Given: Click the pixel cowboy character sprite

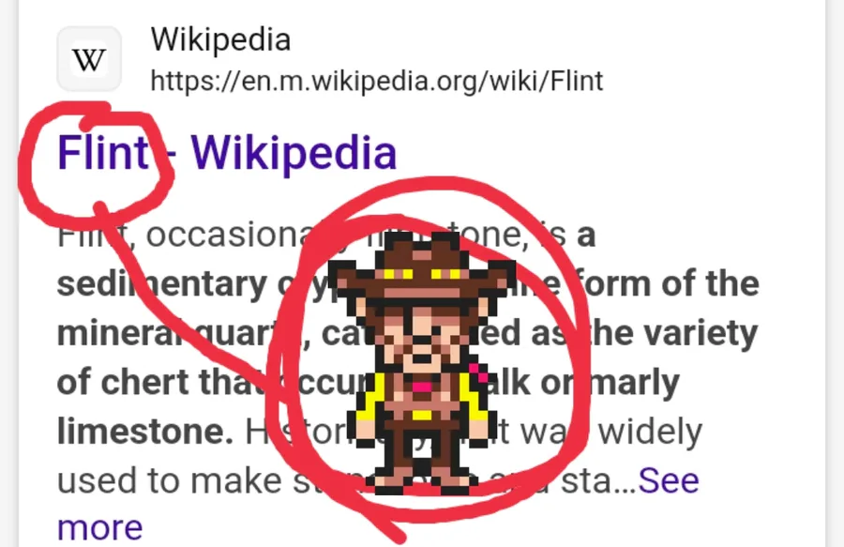Looking at the screenshot, I should (421, 363).
